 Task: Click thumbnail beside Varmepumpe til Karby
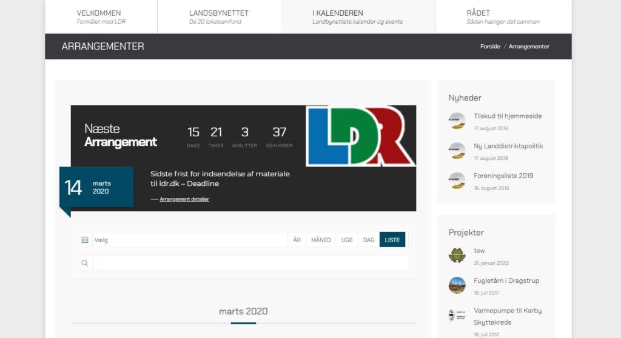pyautogui.click(x=457, y=316)
